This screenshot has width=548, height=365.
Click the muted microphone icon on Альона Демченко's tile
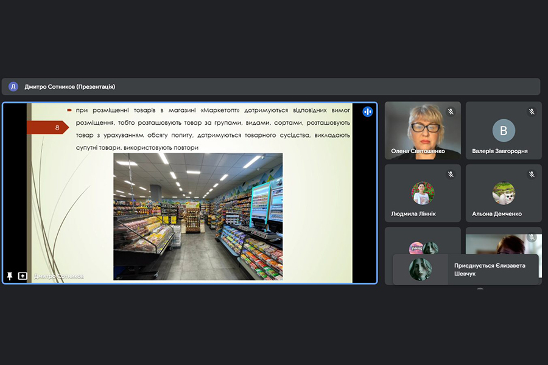(532, 174)
